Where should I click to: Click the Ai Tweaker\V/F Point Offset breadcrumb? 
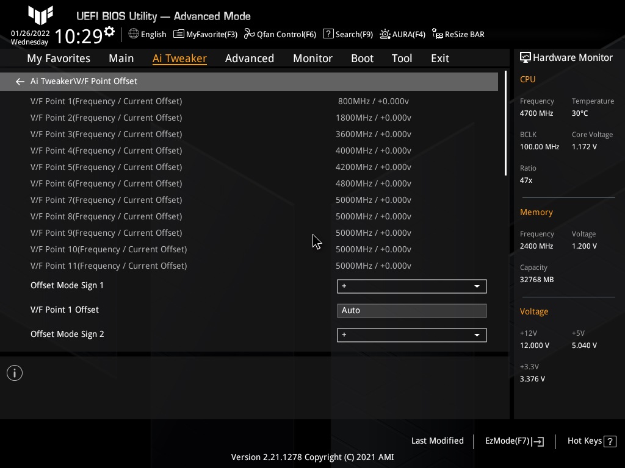click(84, 81)
